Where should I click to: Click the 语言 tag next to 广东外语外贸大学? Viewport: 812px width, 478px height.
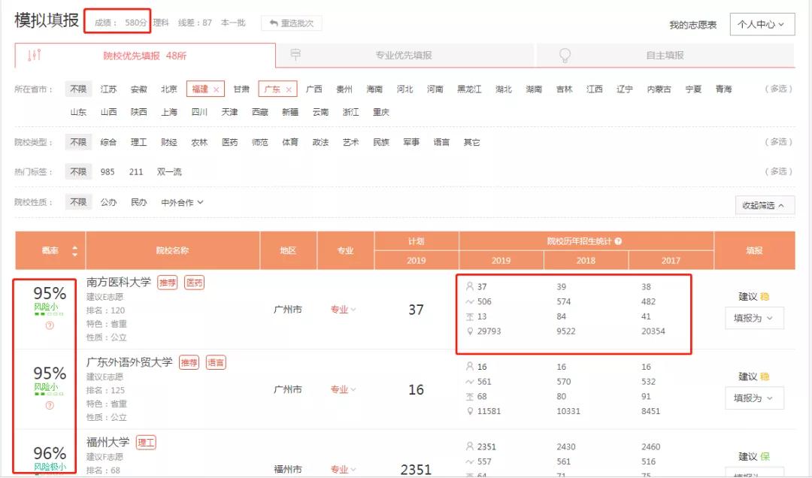tap(216, 362)
